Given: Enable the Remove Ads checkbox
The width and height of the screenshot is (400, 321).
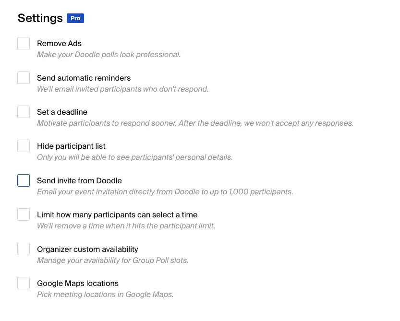Looking at the screenshot, I should pos(24,43).
